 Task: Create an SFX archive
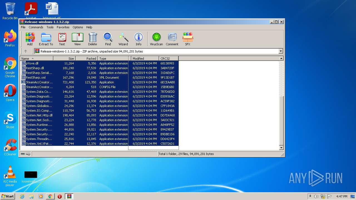pos(188,39)
